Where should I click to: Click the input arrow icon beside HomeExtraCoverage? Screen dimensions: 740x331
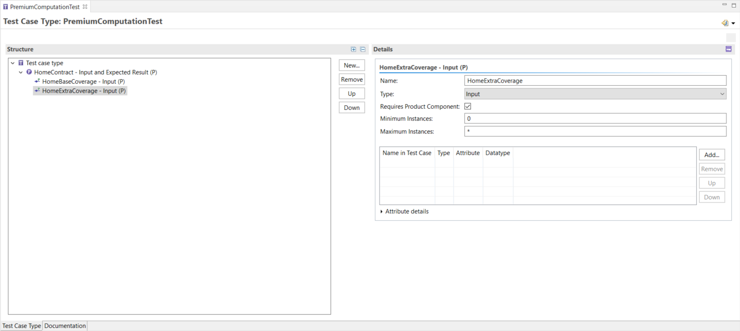37,91
